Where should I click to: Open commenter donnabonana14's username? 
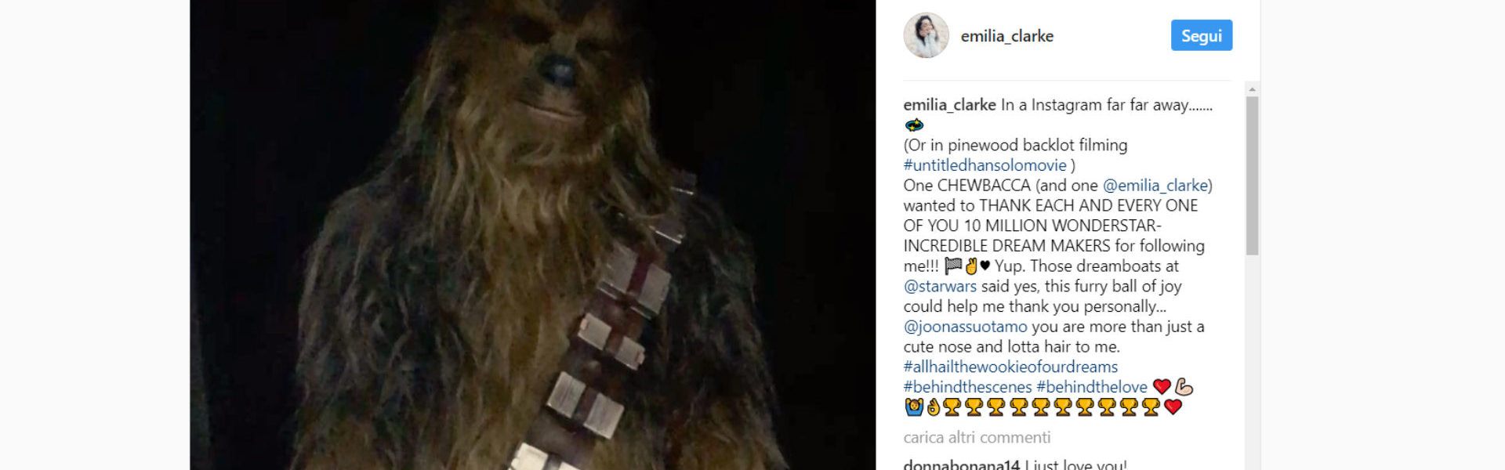point(961,464)
